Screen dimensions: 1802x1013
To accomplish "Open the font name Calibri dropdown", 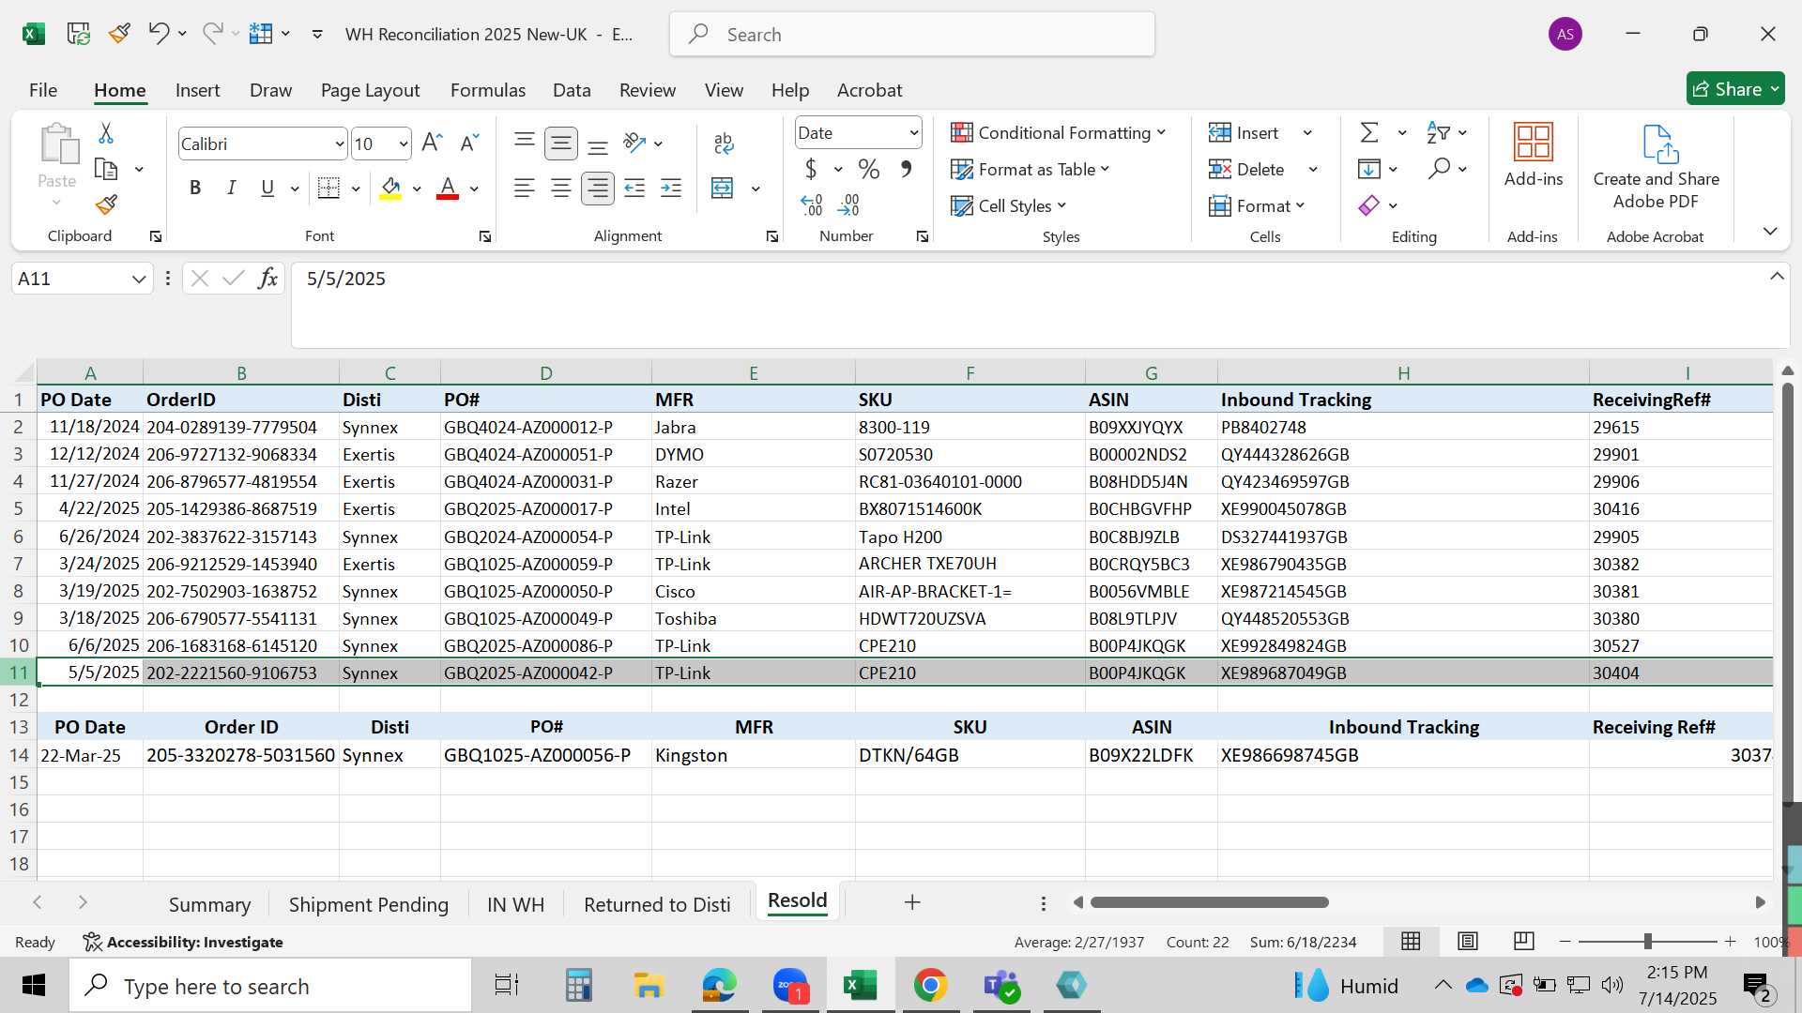I will 339,144.
